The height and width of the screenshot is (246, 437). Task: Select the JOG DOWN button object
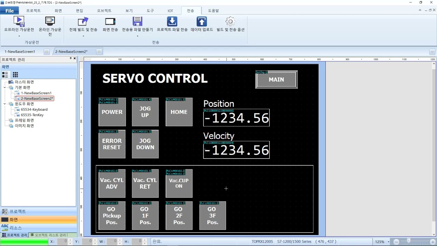pos(145,144)
